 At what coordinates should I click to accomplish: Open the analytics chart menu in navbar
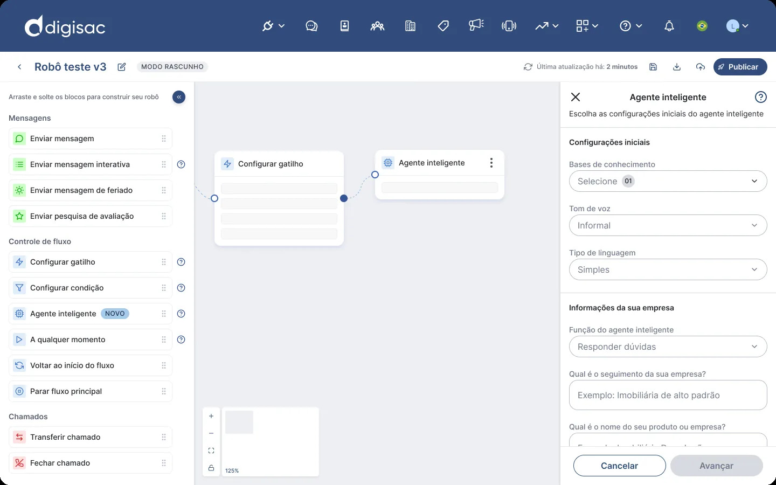coord(546,26)
